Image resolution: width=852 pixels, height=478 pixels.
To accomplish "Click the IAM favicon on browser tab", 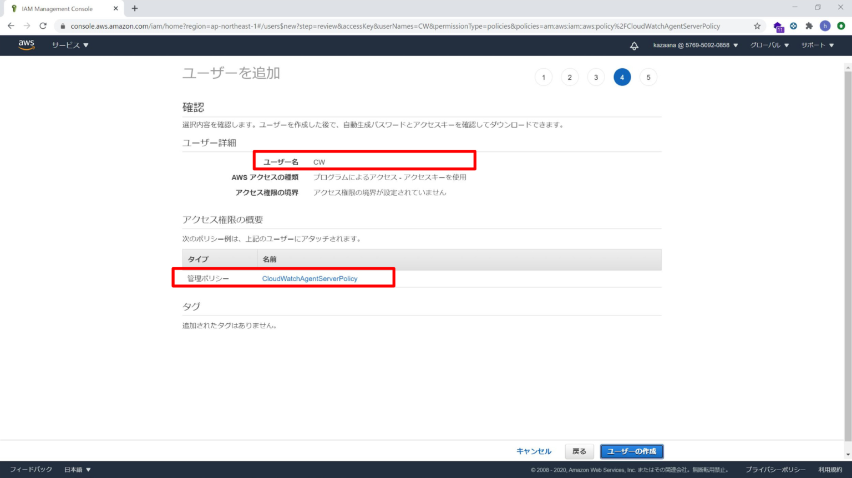I will pos(14,8).
